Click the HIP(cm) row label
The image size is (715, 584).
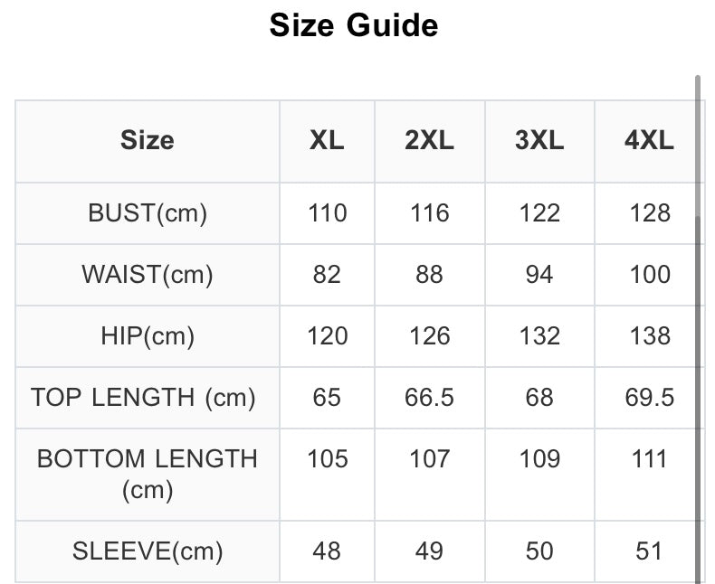(x=147, y=336)
